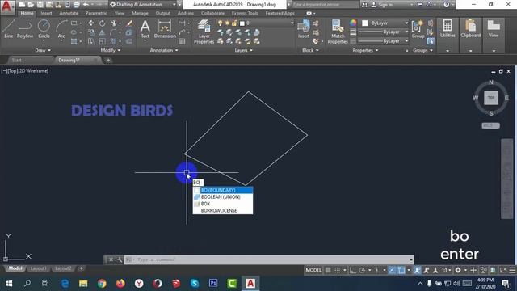Screen dimensions: 517x291
Task: Toggle polar tracking in status bar
Action: pyautogui.click(x=362, y=270)
